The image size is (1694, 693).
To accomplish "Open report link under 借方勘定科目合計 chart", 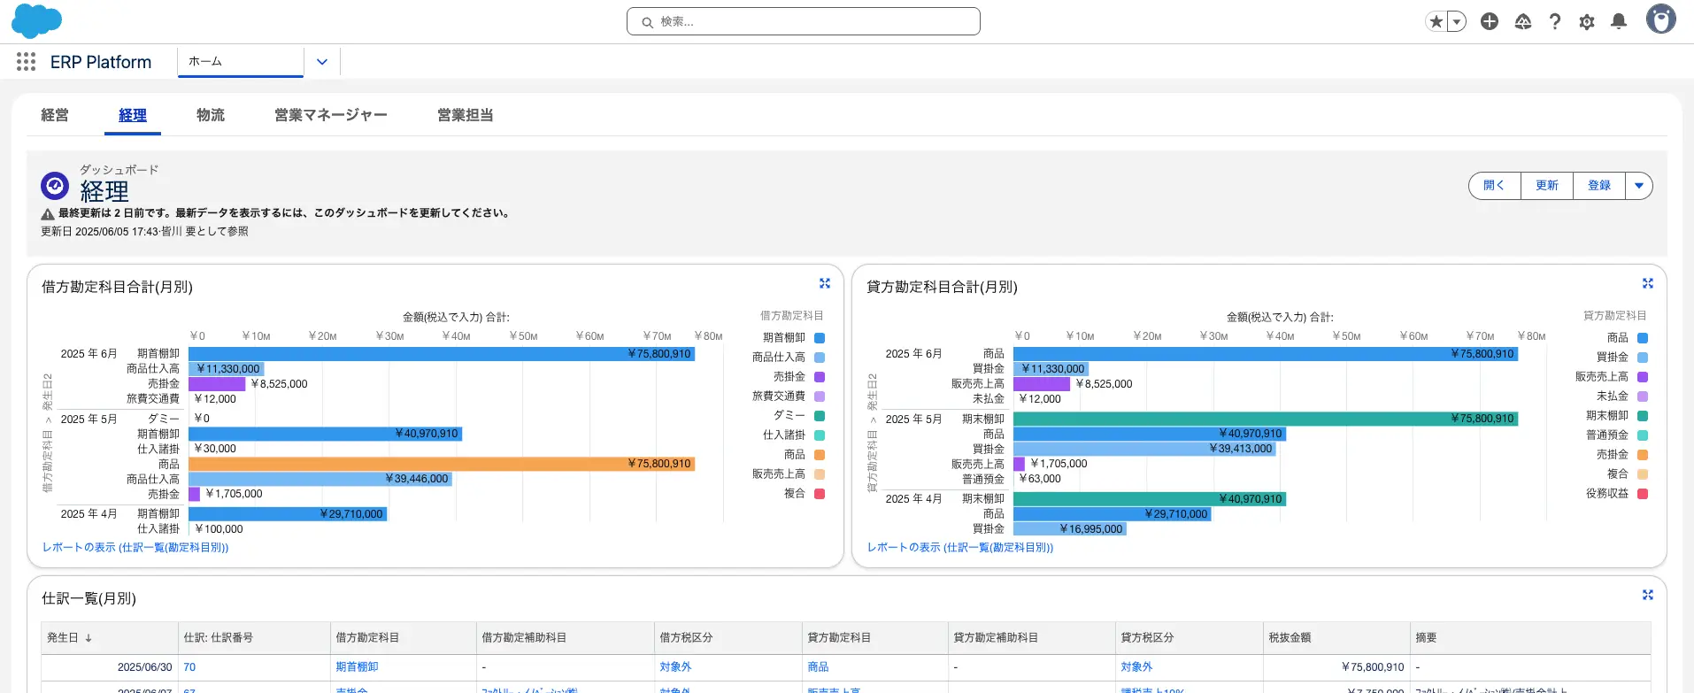I will 135,548.
